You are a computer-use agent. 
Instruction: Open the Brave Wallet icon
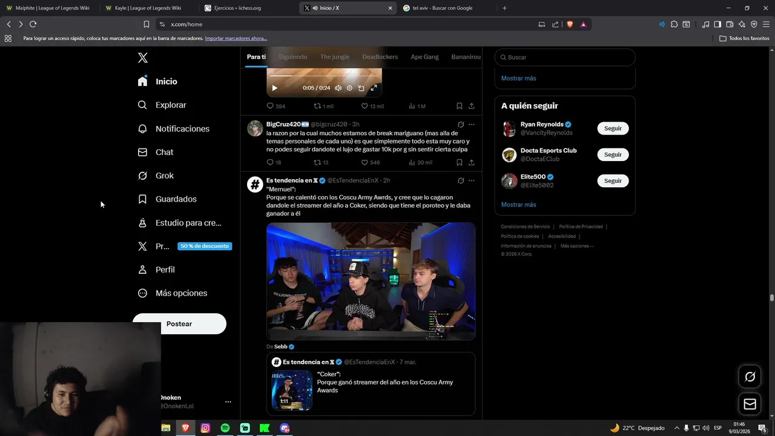click(730, 24)
